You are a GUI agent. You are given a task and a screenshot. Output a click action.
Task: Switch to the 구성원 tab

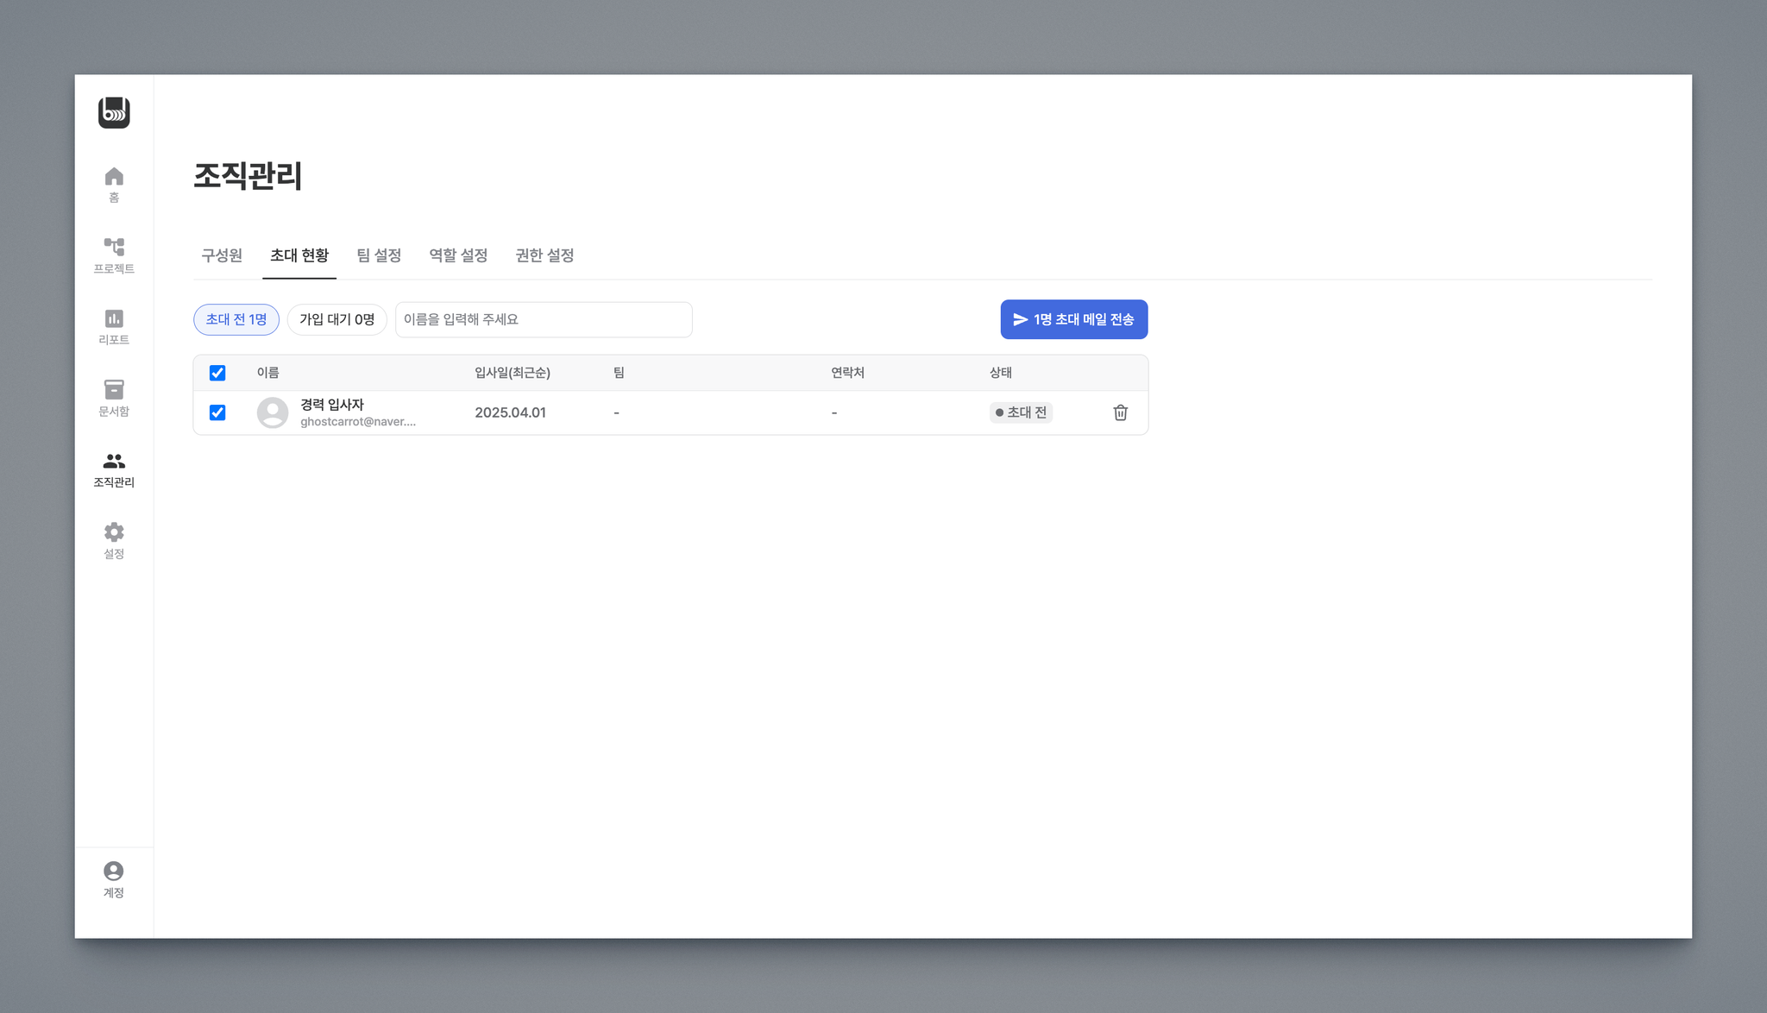[x=222, y=255]
